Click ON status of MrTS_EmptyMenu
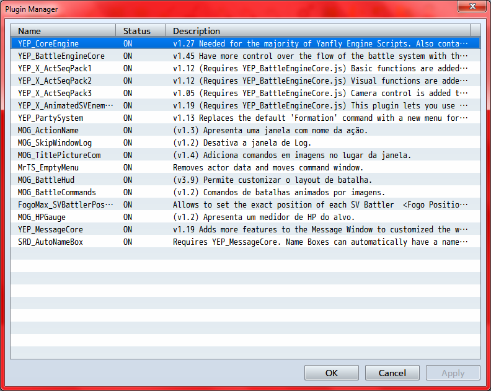491x391 pixels. pos(128,167)
